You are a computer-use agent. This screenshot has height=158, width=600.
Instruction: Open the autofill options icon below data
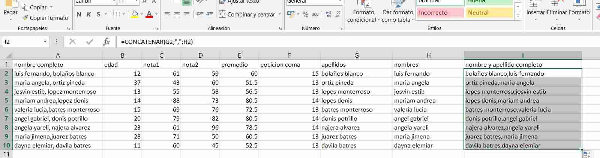[x=587, y=154]
